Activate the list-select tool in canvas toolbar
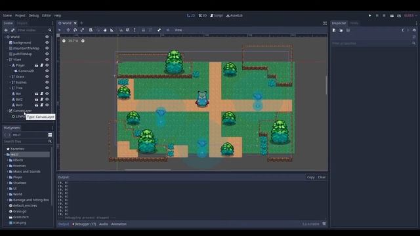420x236 pixels. (91, 30)
